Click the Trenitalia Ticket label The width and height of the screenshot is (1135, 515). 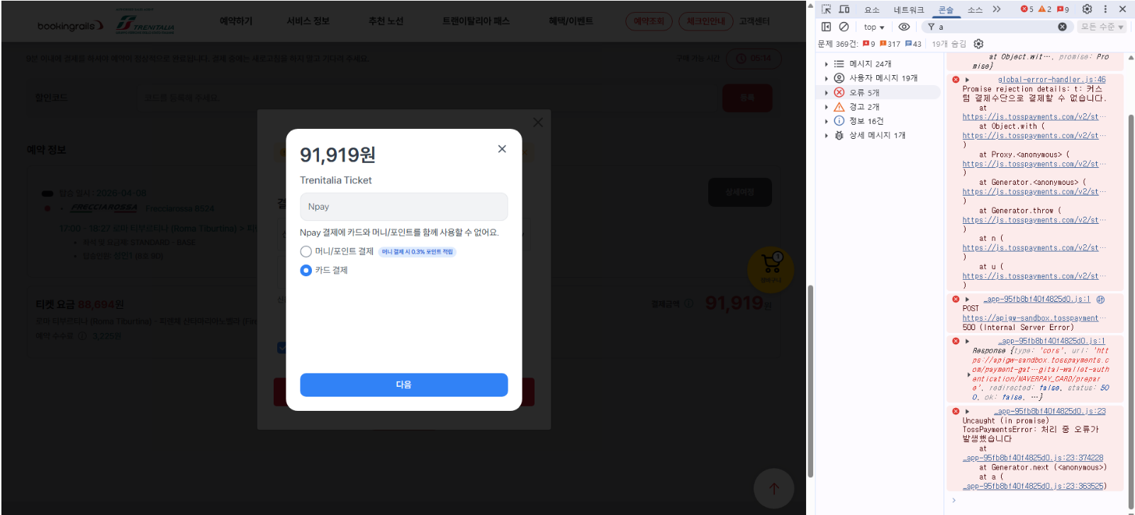point(336,181)
